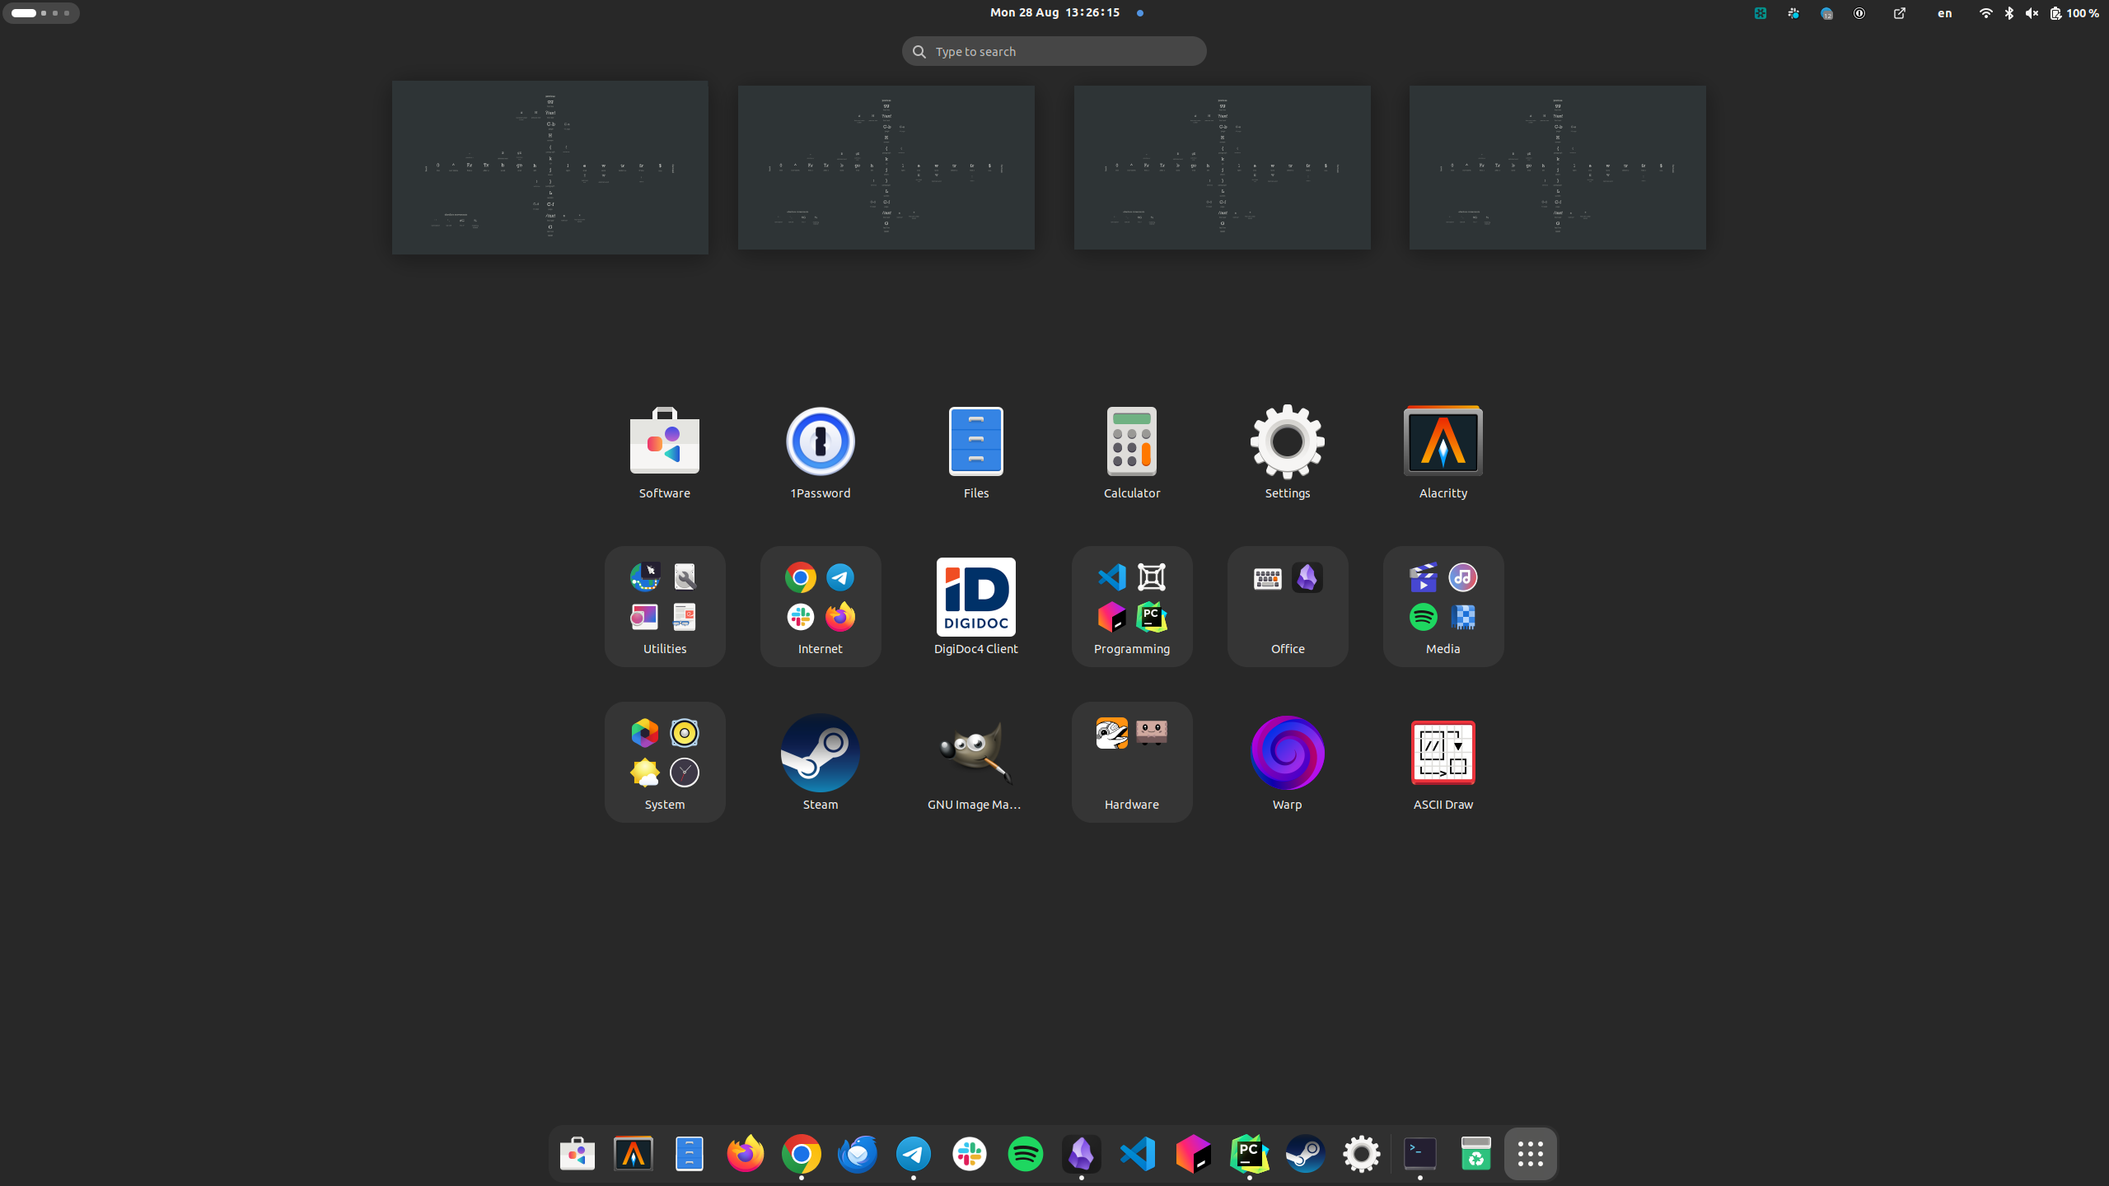Launch IntelliJ IDEA from the dock

pyautogui.click(x=1194, y=1153)
